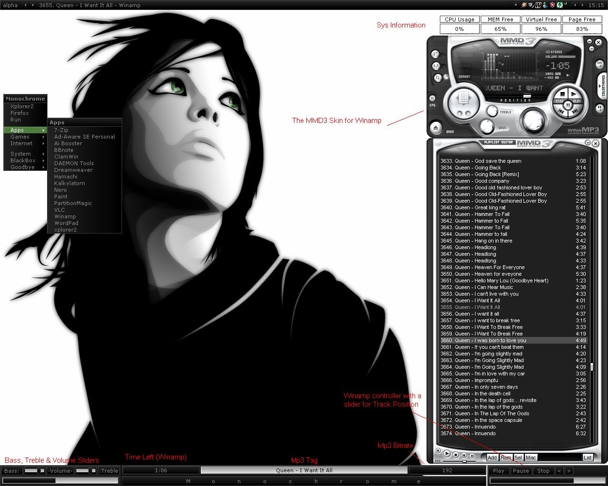Screen dimensions: 608x486
Task: Click the List button in playlist editor
Action: pyautogui.click(x=588, y=458)
